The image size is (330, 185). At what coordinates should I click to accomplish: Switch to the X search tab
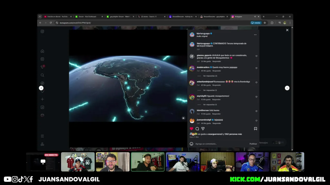[x=152, y=17]
